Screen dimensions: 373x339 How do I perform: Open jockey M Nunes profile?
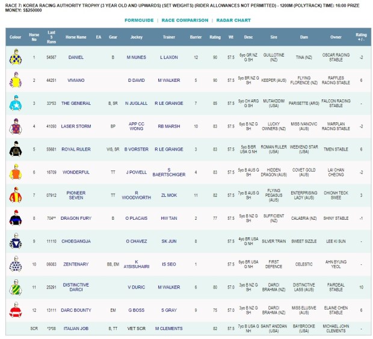click(x=137, y=58)
